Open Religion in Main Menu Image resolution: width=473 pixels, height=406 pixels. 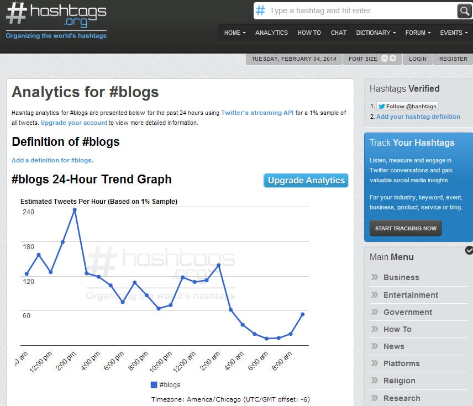(399, 381)
